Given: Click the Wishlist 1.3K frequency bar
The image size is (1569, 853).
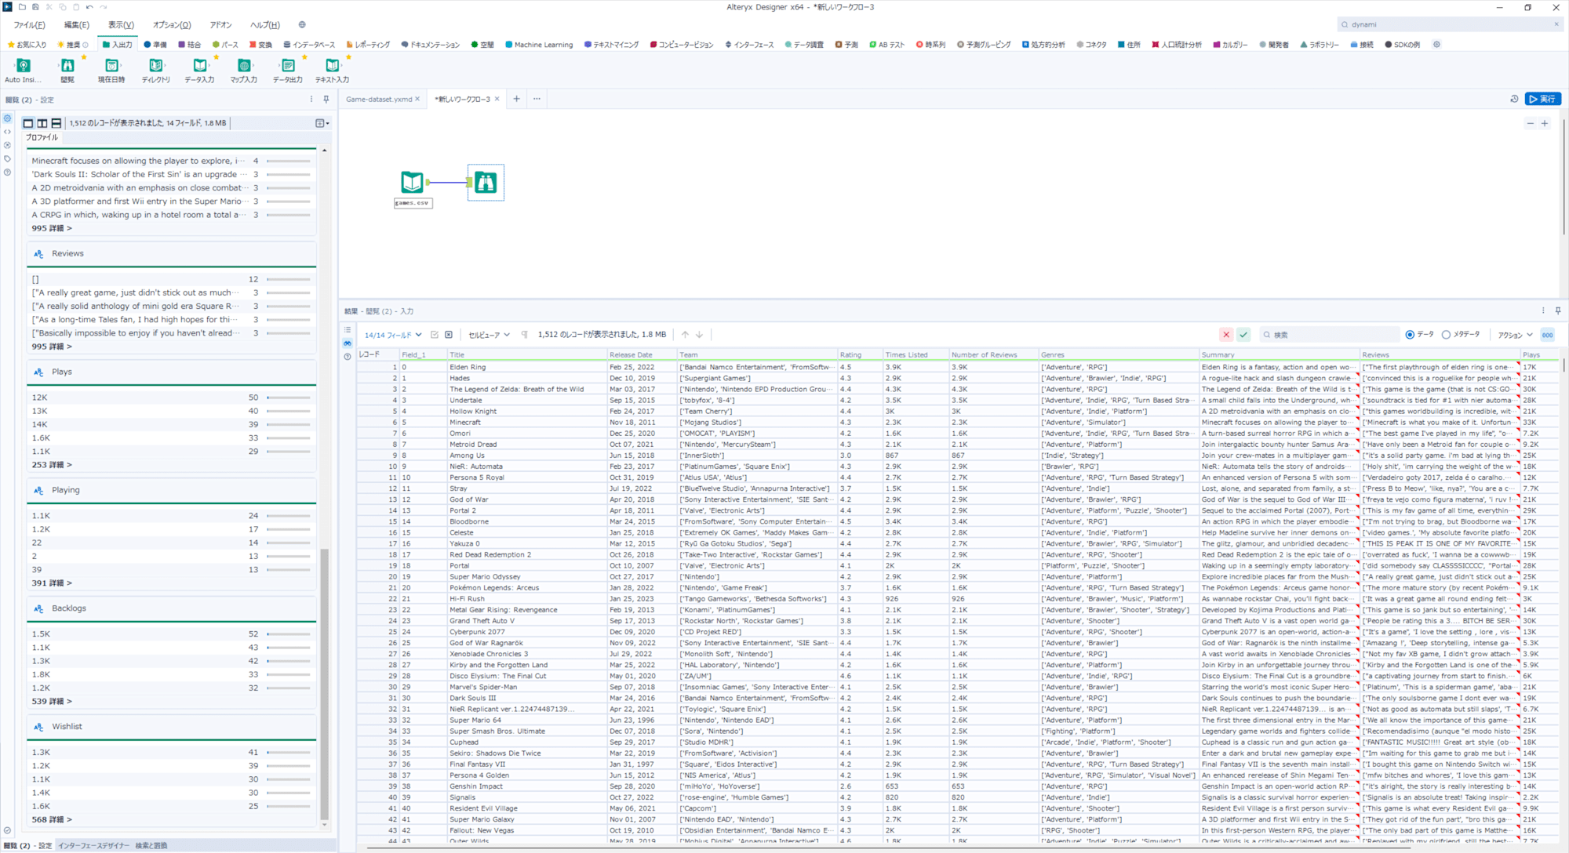Looking at the screenshot, I should (289, 753).
